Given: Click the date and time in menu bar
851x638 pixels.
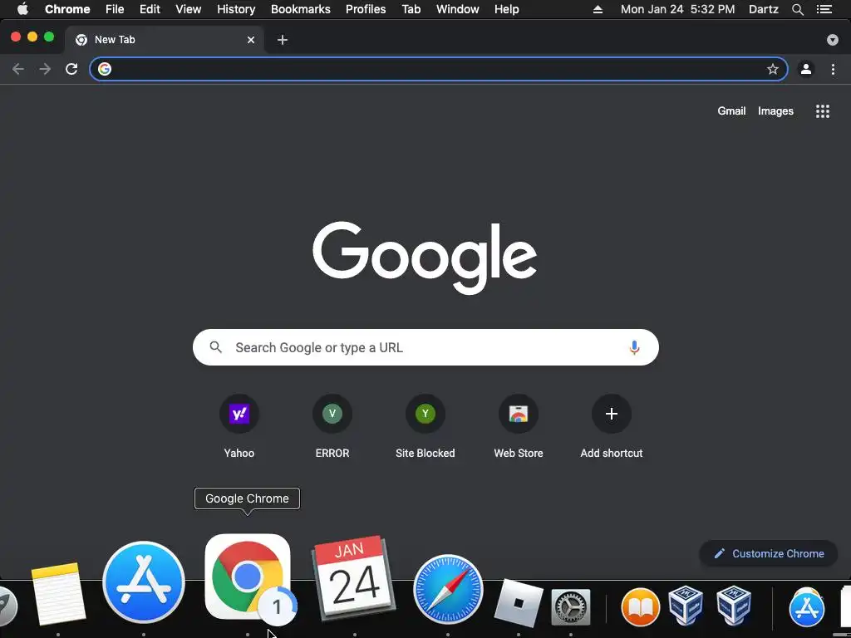Looking at the screenshot, I should click(x=678, y=9).
